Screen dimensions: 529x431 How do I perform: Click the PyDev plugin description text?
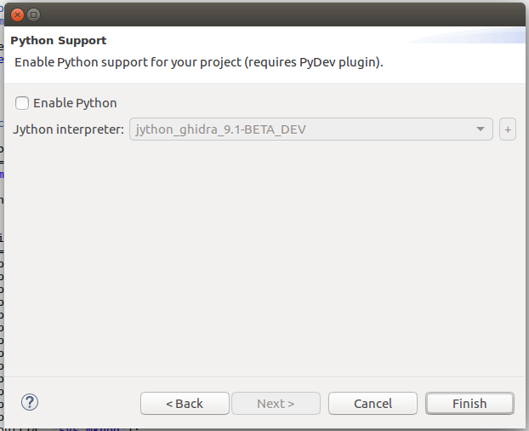[x=199, y=62]
